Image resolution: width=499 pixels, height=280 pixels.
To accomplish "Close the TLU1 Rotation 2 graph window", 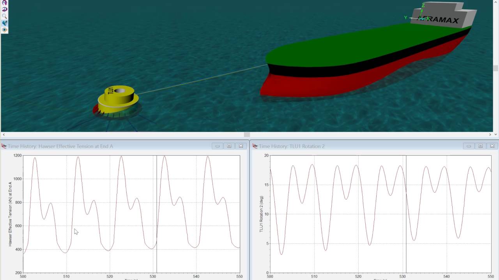I will [492, 146].
